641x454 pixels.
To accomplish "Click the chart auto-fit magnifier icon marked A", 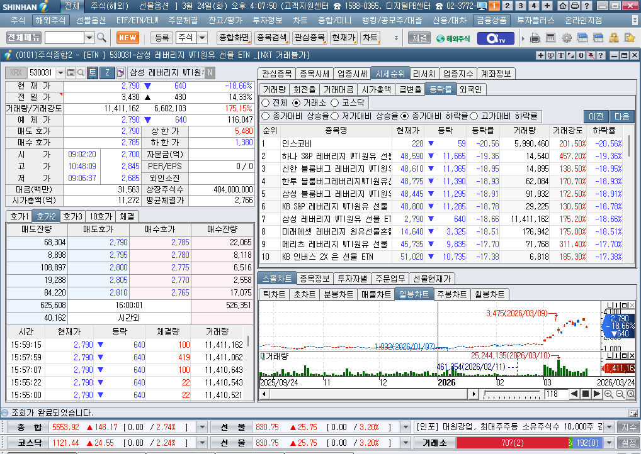I will (631, 394).
